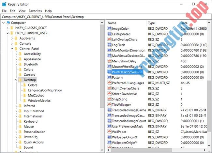Viewport: 212px width, 153px height.
Task: Click the LastUpdated value icon
Action: [x=109, y=34]
